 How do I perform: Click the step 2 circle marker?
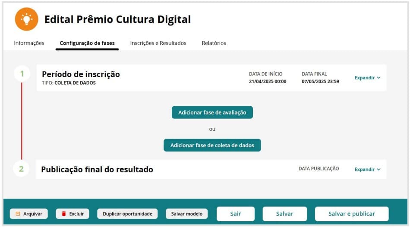tap(22, 169)
